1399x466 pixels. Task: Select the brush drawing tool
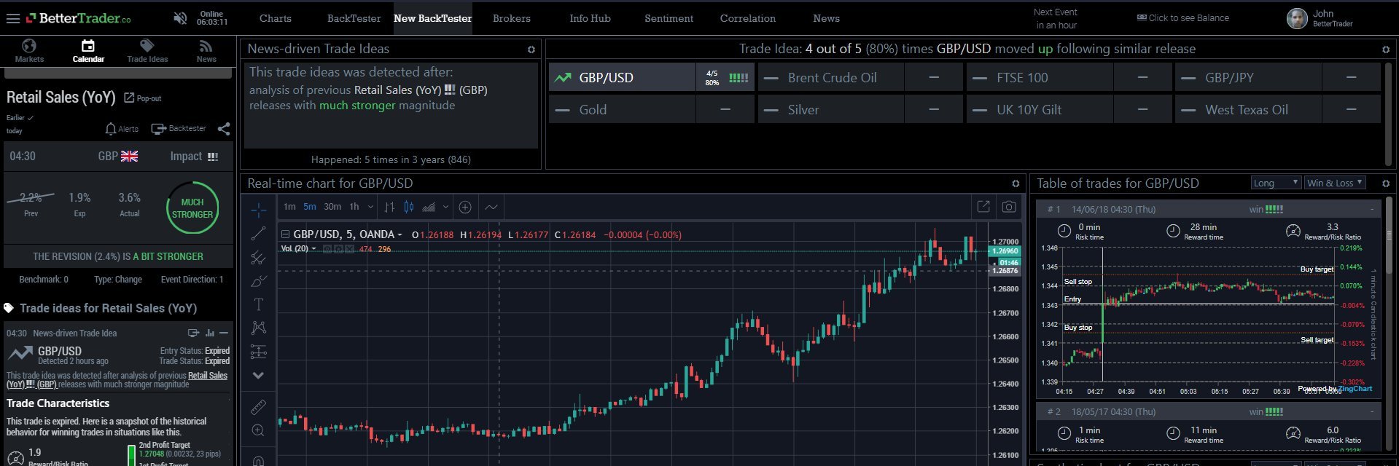coord(258,280)
